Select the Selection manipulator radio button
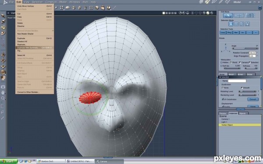Image resolution: width=263 pixels, height=164 pixels. [249, 63]
